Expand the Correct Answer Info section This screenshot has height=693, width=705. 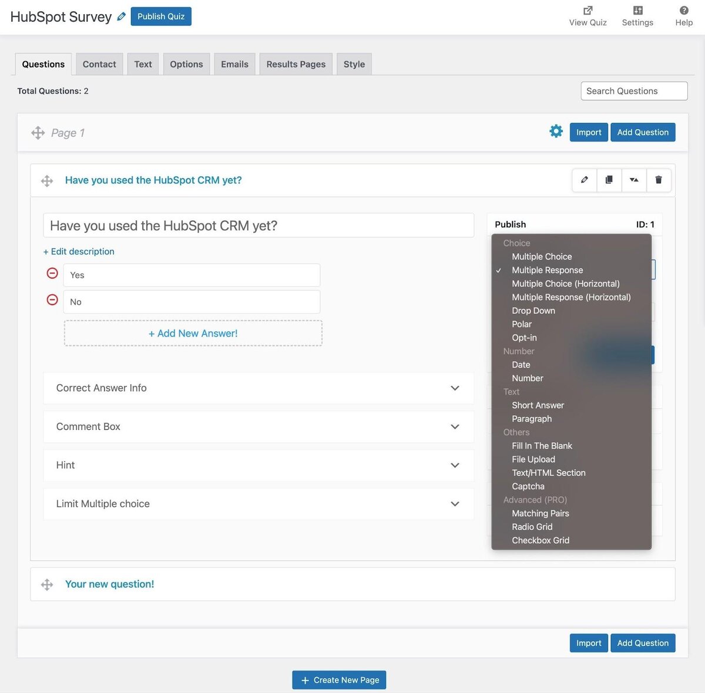click(258, 388)
